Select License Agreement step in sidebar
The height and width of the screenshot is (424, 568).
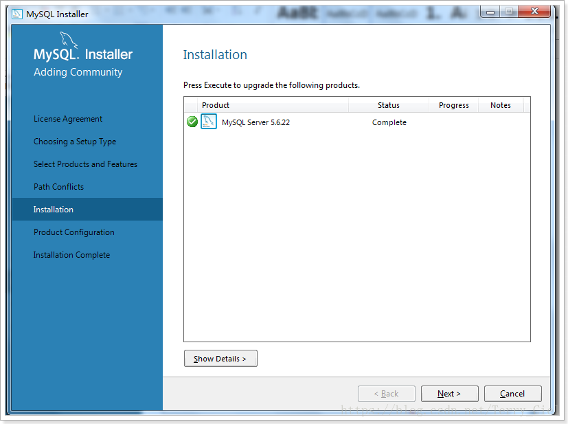click(x=68, y=119)
